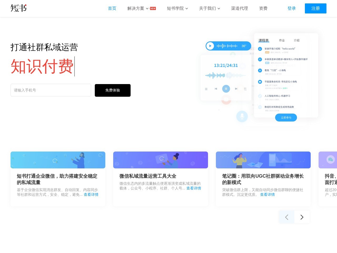Click the 免费体验 button
Screen dimensions: 337x253
[113, 90]
